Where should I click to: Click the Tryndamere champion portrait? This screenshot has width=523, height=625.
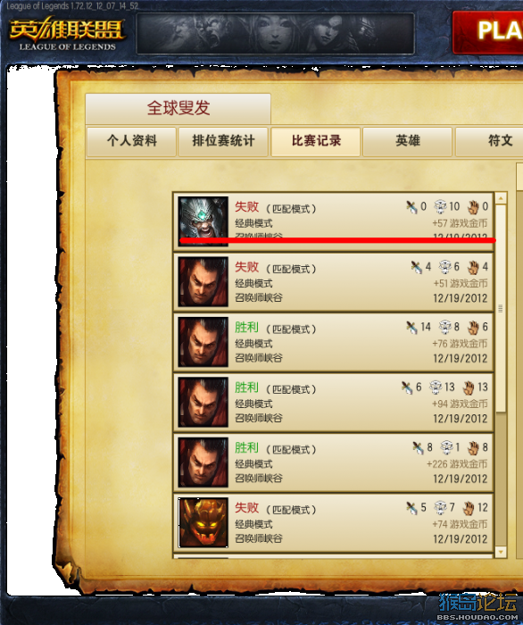(x=203, y=221)
